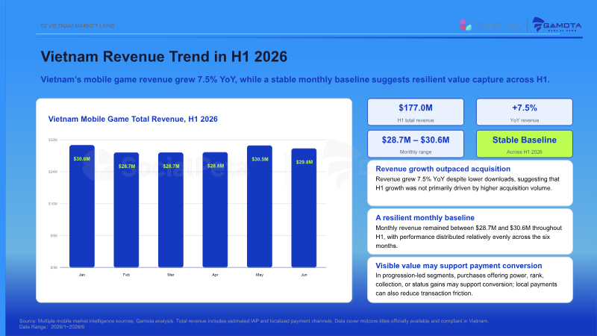This screenshot has height=336, width=597.
Task: Click the '$177.0M H1 total revenue' card
Action: [x=416, y=112]
